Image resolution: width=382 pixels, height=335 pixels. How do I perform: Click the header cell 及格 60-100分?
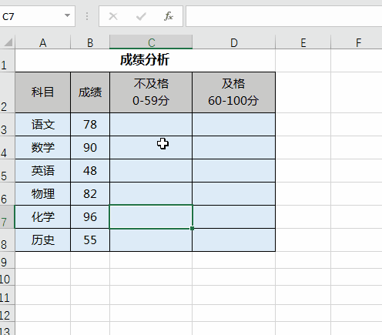(233, 92)
